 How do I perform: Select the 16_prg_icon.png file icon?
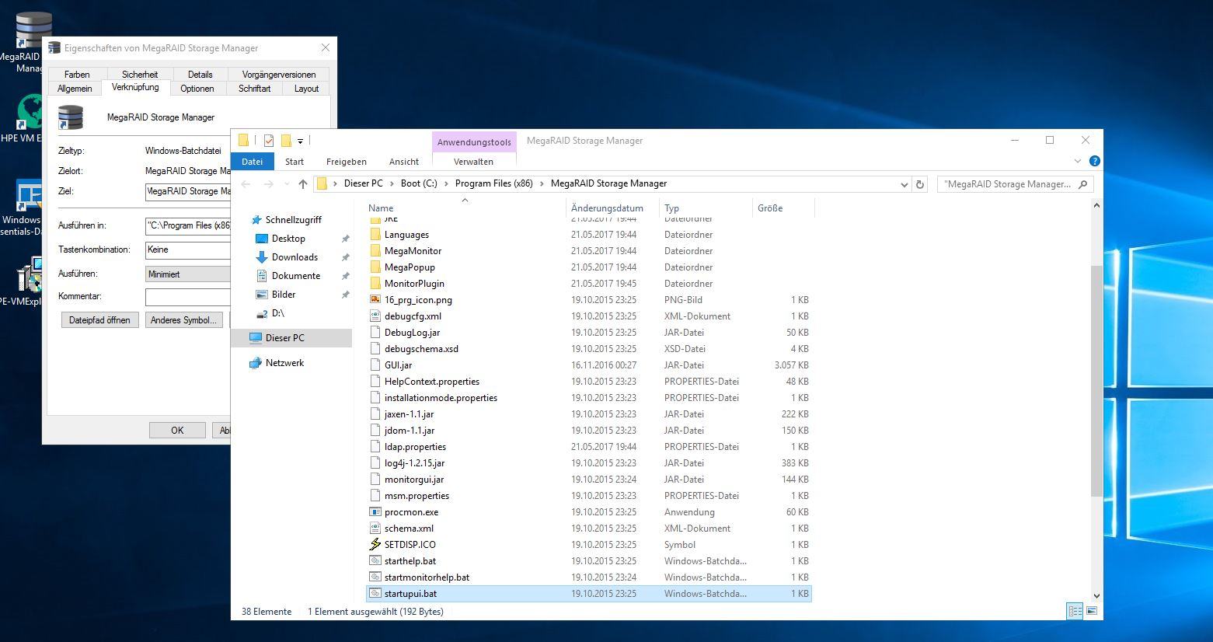(375, 299)
